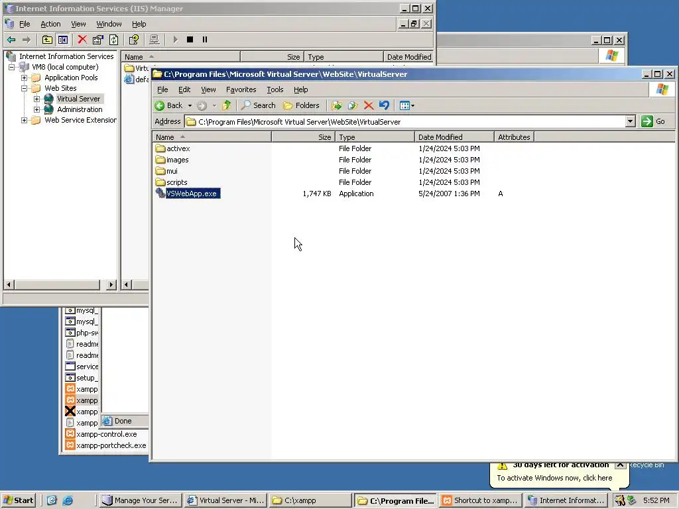Sort Explorer list by Attributes column
Screen dimensions: 679x509
point(514,137)
